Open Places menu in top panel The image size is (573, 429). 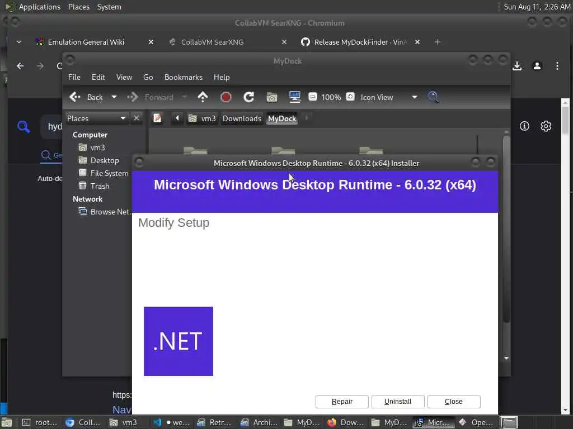[x=78, y=7]
